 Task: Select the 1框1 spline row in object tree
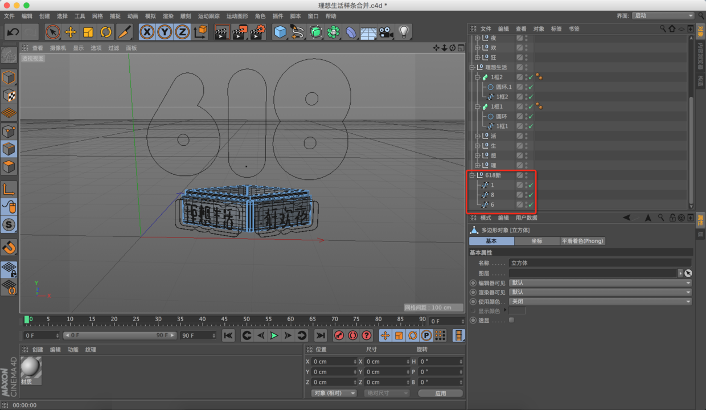pos(502,126)
